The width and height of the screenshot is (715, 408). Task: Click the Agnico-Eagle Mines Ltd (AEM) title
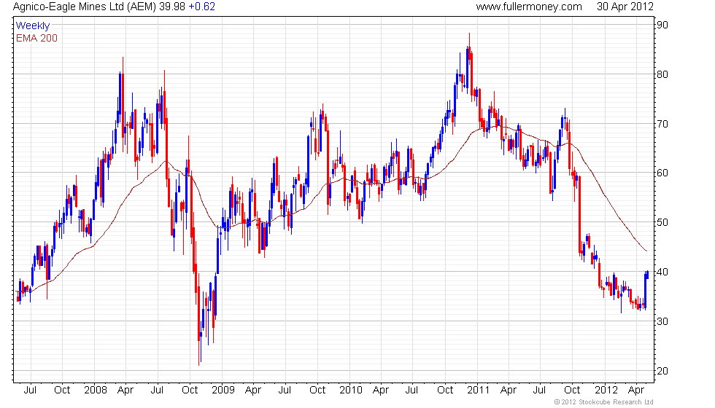coord(85,7)
